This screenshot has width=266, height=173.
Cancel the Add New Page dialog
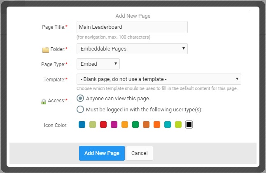coord(140,153)
